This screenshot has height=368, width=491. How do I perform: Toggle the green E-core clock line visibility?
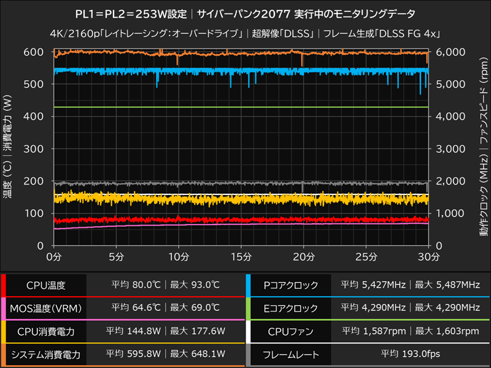pos(245,107)
